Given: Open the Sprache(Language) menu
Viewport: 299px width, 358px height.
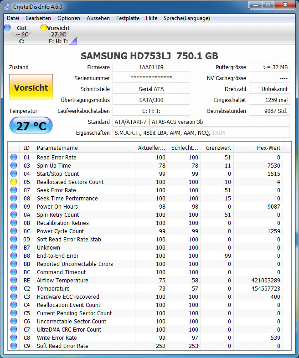Looking at the screenshot, I should [x=186, y=18].
